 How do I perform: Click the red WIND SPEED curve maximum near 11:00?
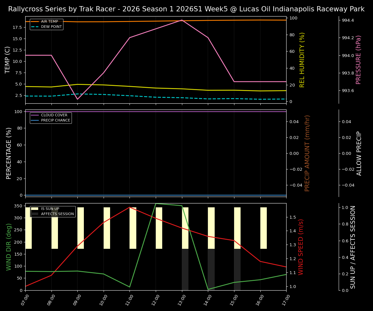pyautogui.click(x=130, y=207)
